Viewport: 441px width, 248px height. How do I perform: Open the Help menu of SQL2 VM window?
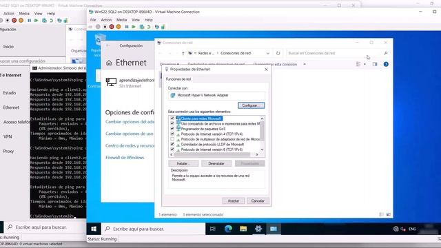point(149,20)
